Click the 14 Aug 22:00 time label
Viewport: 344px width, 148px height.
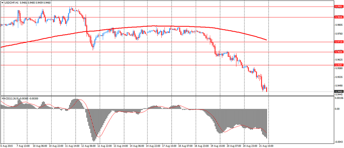click(x=153, y=146)
